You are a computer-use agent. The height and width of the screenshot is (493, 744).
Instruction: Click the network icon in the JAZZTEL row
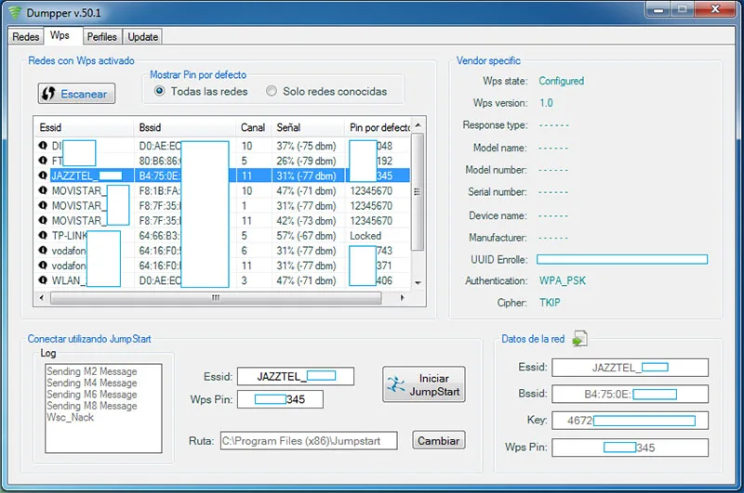[43, 175]
